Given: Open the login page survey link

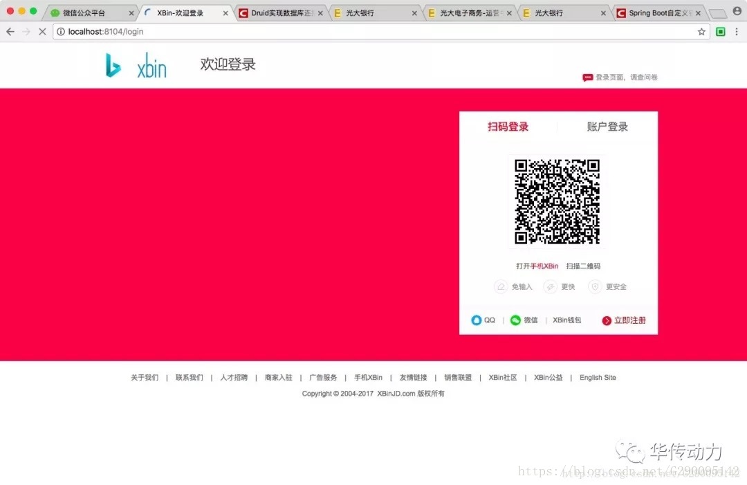Looking at the screenshot, I should click(626, 77).
